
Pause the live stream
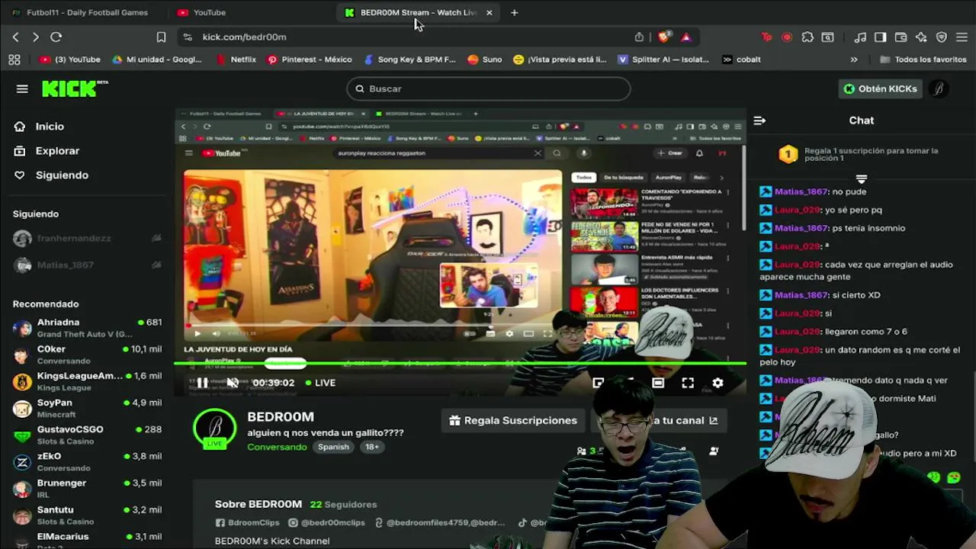pyautogui.click(x=202, y=383)
